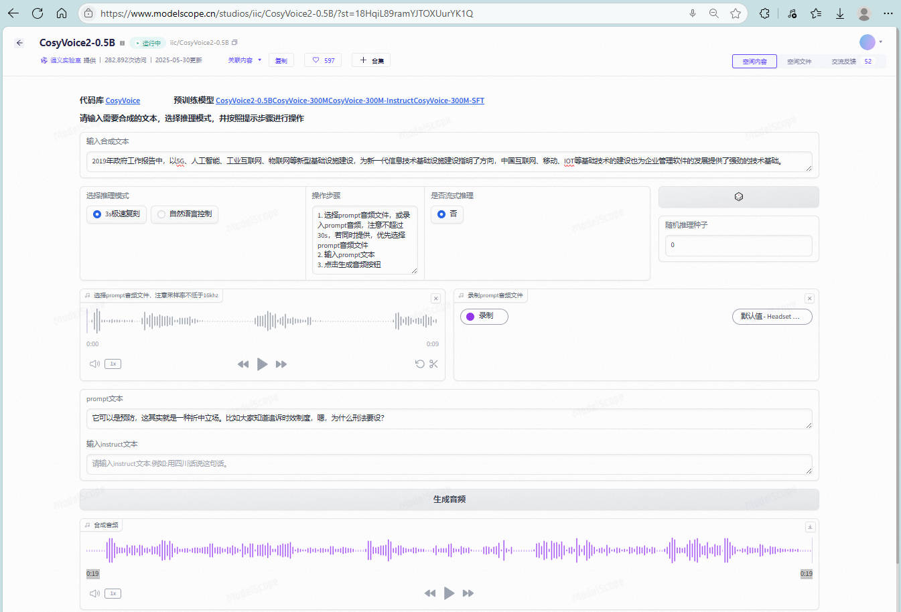
Task: Open the browser home page icon
Action: tap(62, 13)
